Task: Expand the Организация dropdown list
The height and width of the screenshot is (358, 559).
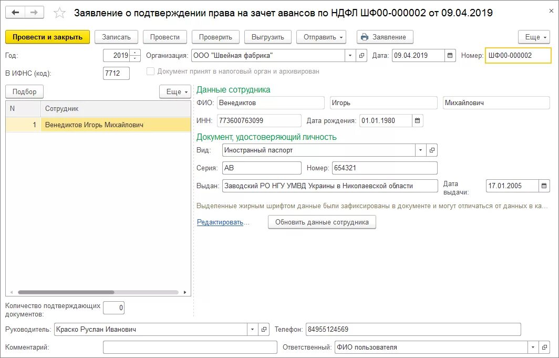Action: [x=350, y=56]
